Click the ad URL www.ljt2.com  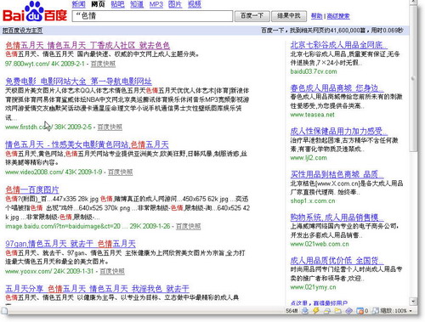(309, 158)
